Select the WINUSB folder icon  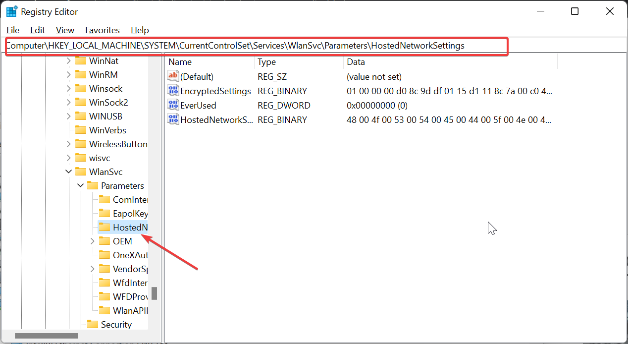click(x=81, y=116)
